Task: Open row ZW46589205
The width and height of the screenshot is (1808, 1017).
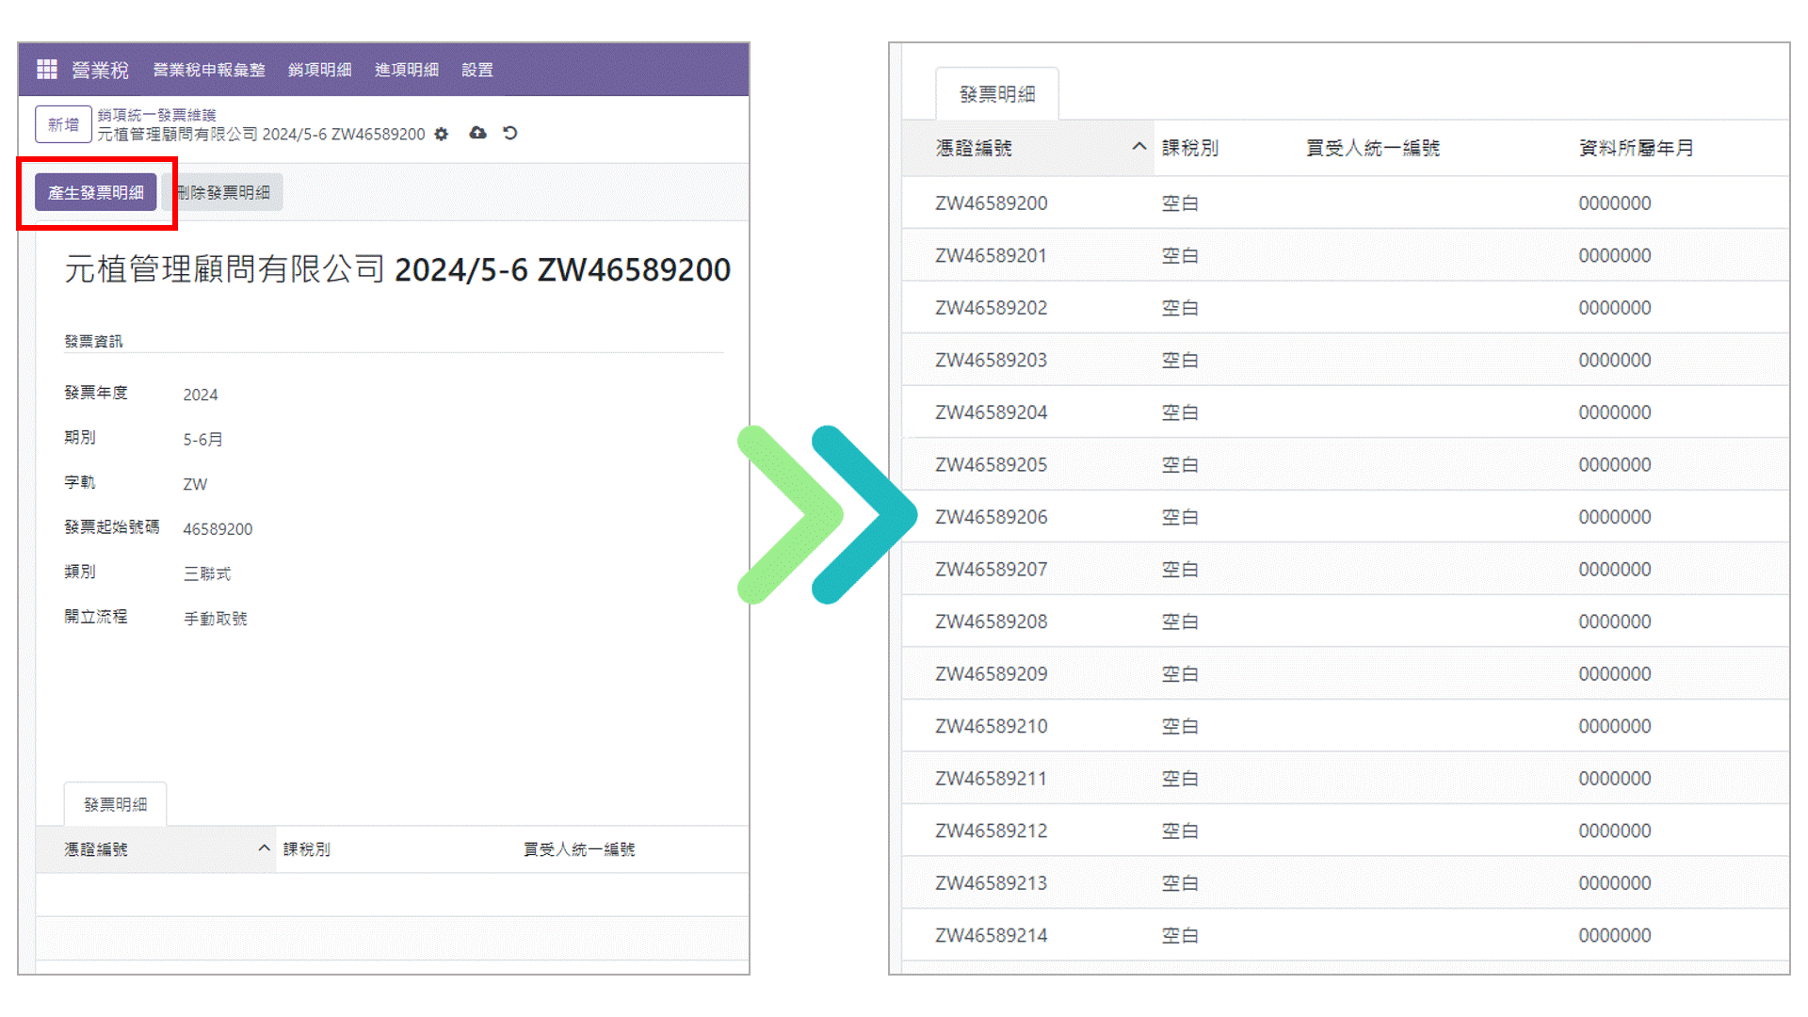Action: pos(1346,464)
